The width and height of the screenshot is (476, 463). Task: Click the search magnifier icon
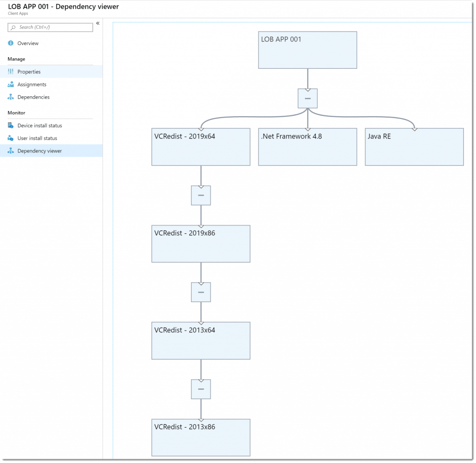tap(13, 27)
